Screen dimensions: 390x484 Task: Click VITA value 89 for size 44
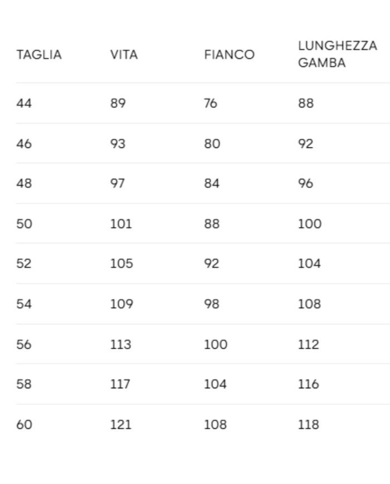[x=118, y=103]
